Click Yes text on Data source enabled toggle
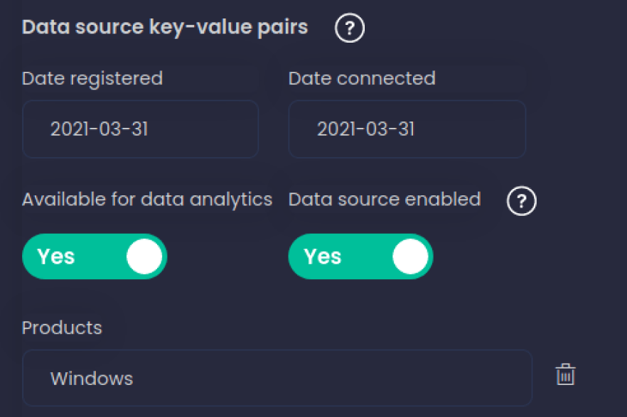Viewport: 627px width, 417px height. pos(322,256)
